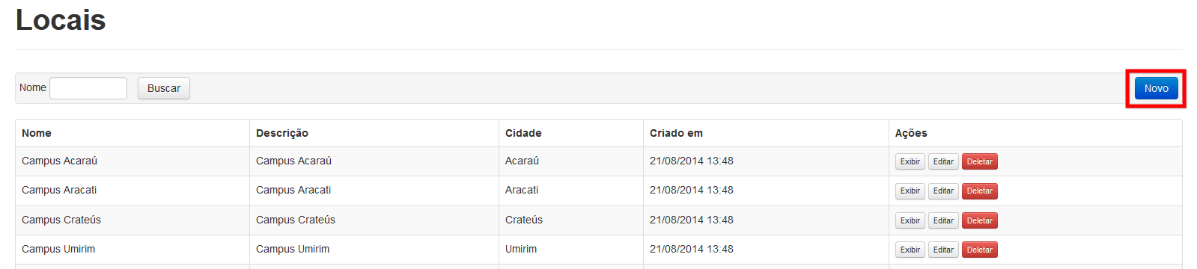
Task: Click the blue Novo button
Action: coord(1156,88)
